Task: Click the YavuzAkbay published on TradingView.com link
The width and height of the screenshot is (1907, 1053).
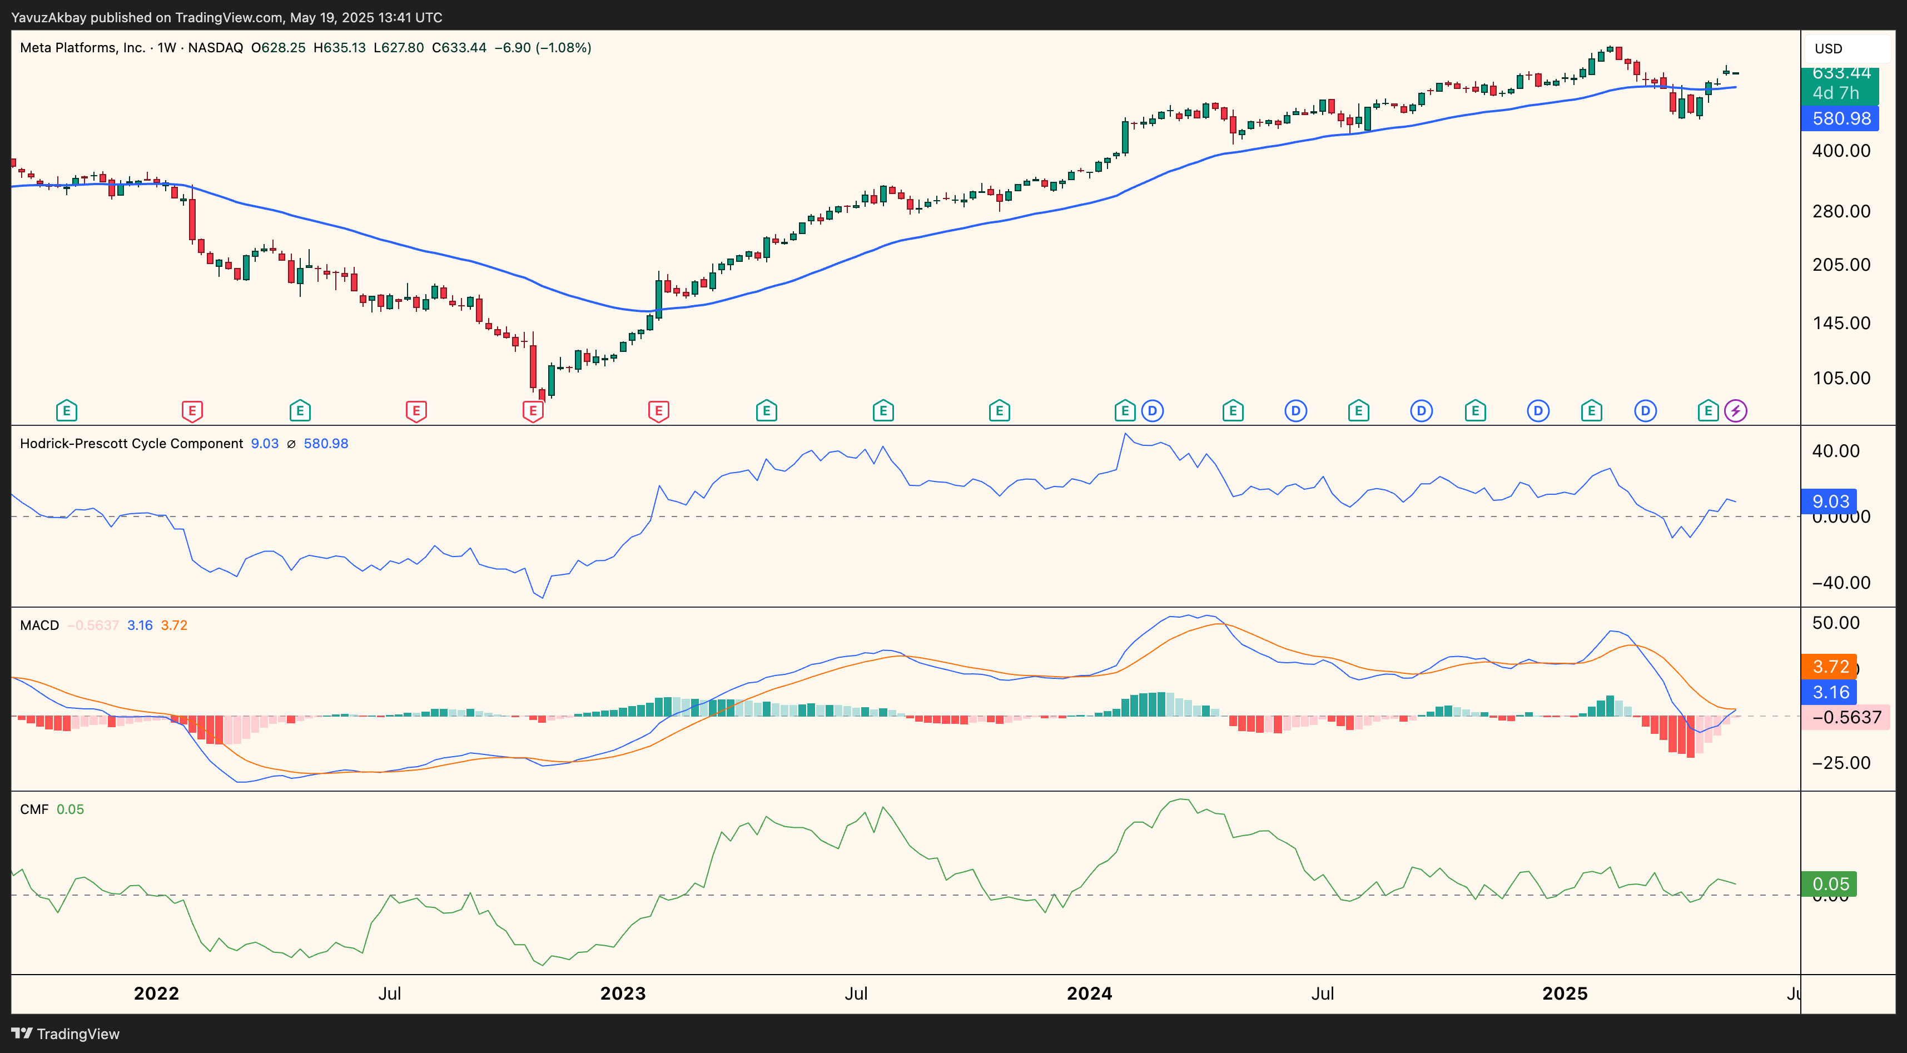Action: pos(222,17)
